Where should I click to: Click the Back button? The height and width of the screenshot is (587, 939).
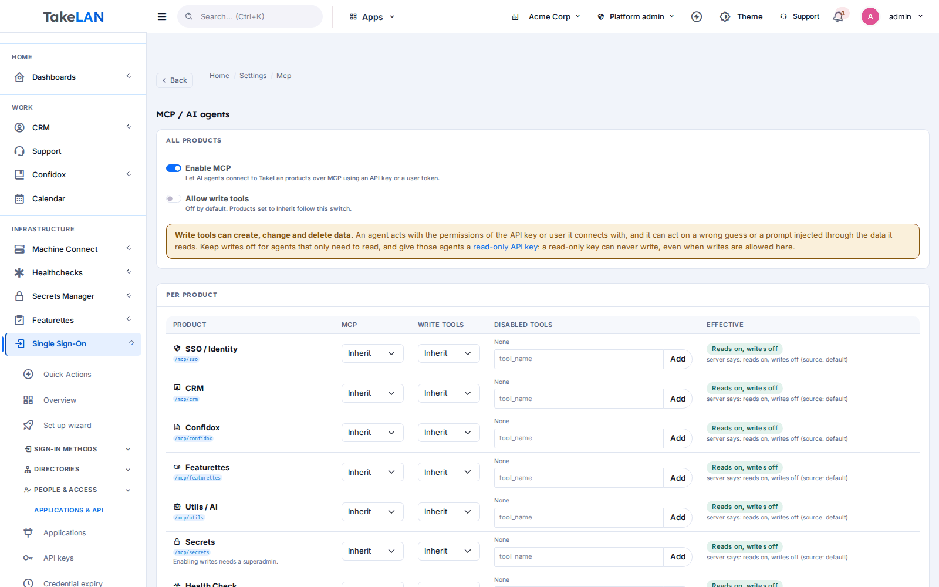coord(174,80)
